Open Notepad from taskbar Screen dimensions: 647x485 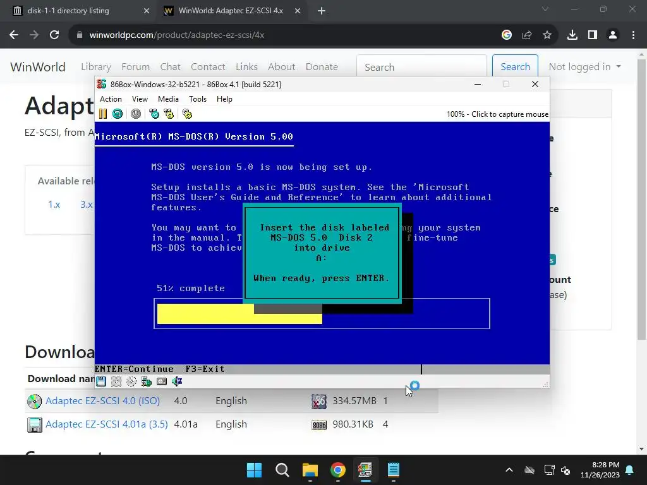click(394, 470)
